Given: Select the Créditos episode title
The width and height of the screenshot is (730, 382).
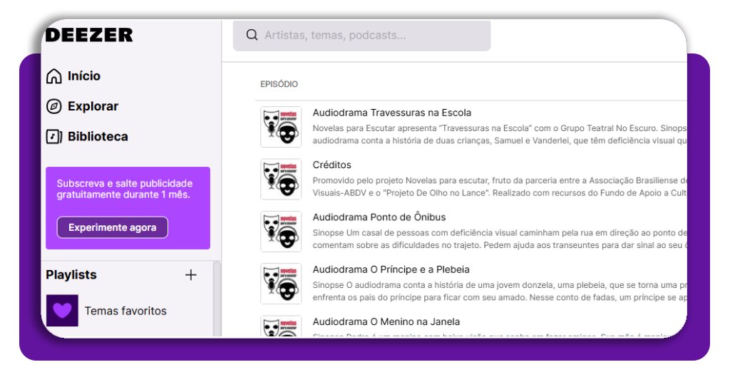Looking at the screenshot, I should [x=331, y=165].
